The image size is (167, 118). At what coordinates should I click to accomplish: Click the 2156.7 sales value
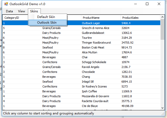tap(126, 67)
